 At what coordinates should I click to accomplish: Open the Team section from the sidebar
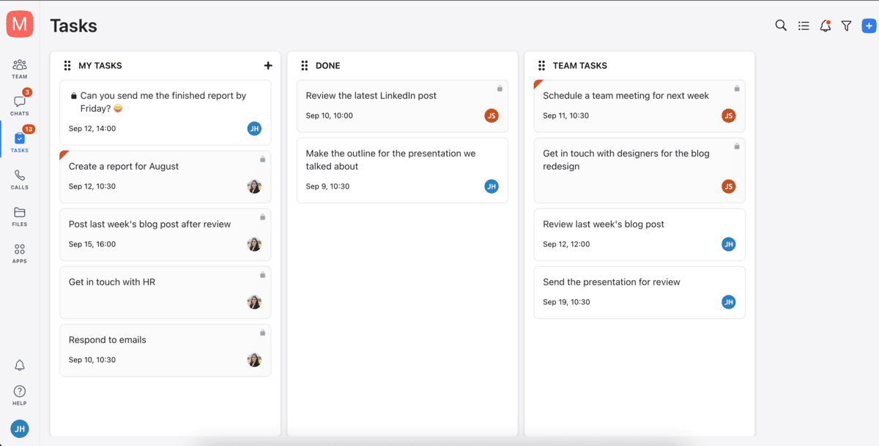point(19,66)
